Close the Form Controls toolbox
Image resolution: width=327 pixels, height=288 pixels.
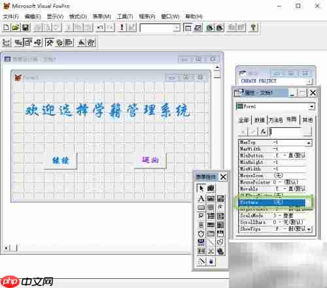pos(223,177)
